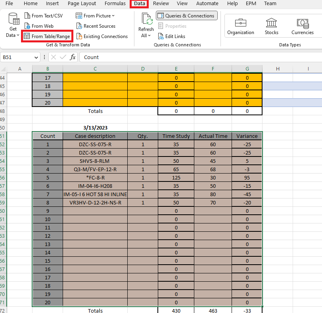Select the Variance header cell
The width and height of the screenshot is (322, 313).
tap(247, 136)
